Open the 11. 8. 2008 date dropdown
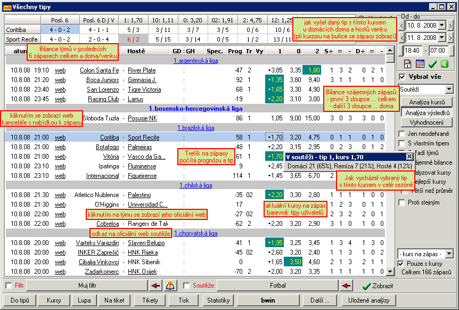459x310 pixels. tap(442, 37)
